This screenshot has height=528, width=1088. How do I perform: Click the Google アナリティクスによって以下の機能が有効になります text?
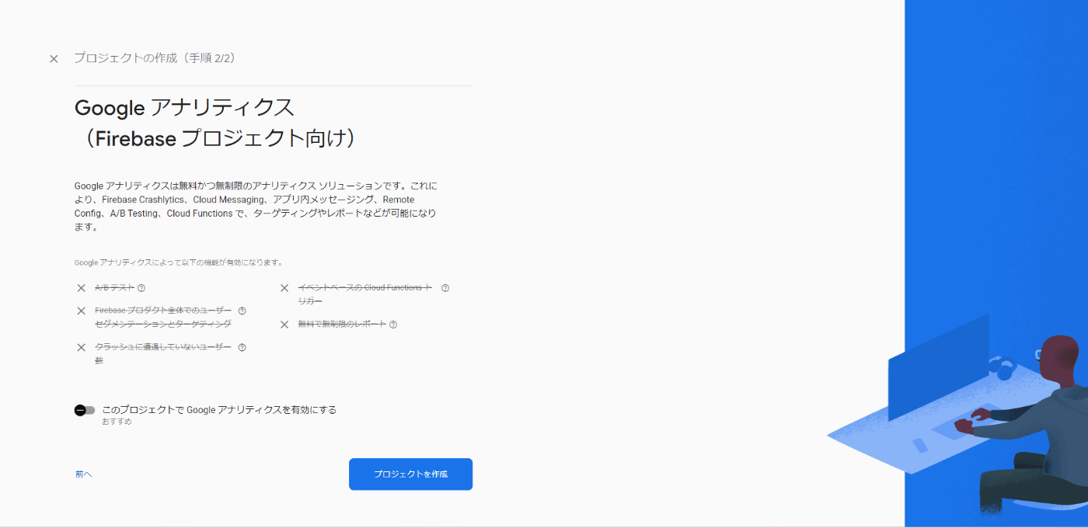tap(179, 262)
